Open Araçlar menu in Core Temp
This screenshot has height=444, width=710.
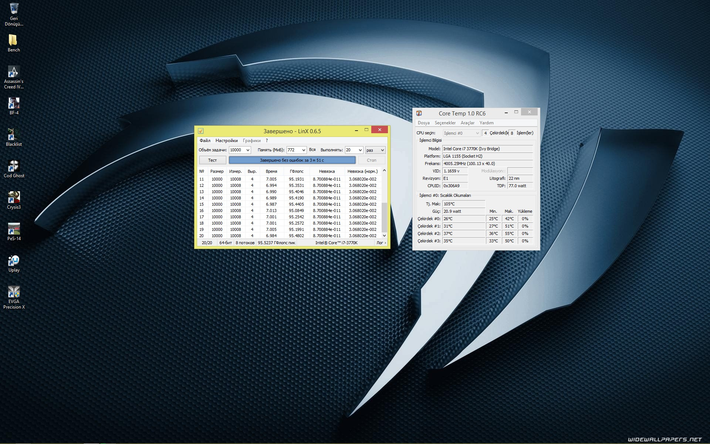(467, 123)
